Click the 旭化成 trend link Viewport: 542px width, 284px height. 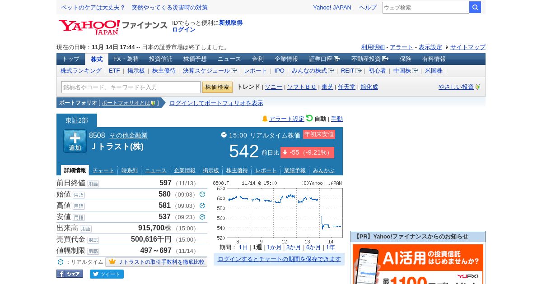click(369, 87)
